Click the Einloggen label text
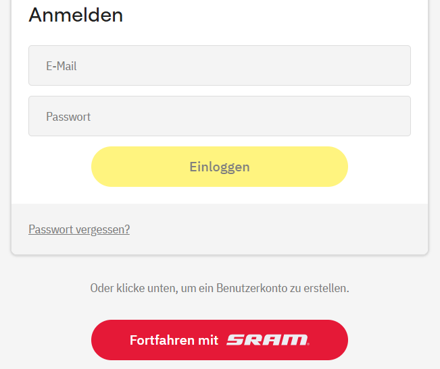Screen dimensions: 440x369 219,167
